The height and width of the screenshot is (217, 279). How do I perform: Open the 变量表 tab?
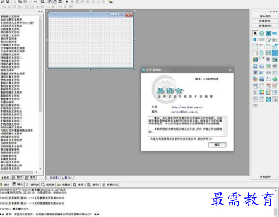point(64,185)
